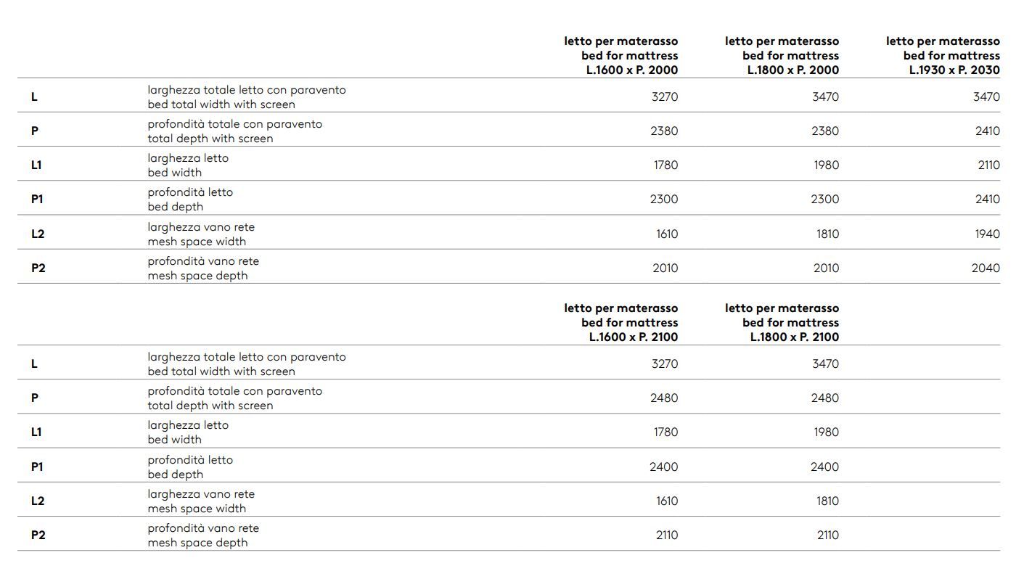Click the mesh space width value 1940

[x=987, y=234]
